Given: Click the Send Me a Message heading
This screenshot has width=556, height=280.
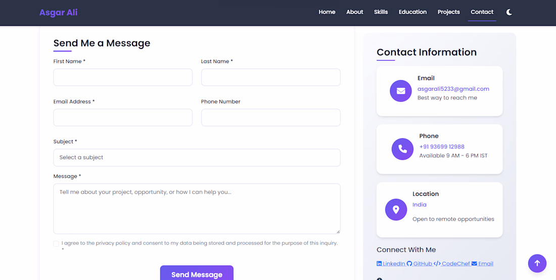Looking at the screenshot, I should 102,43.
